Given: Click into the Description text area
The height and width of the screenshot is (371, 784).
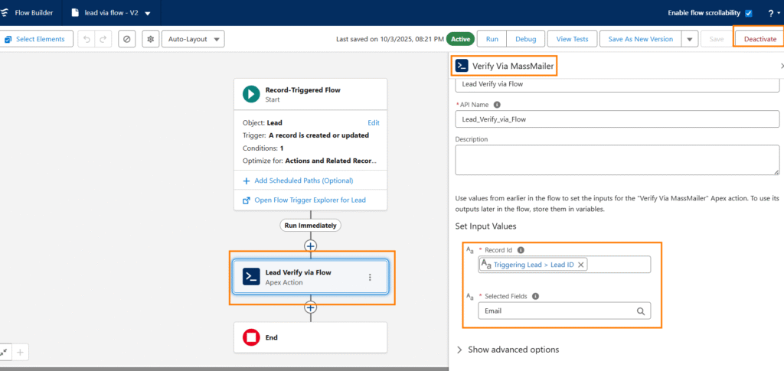Looking at the screenshot, I should point(616,161).
